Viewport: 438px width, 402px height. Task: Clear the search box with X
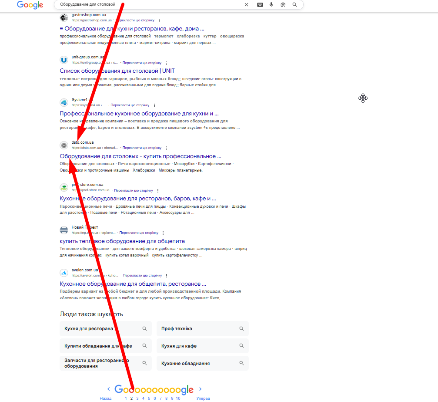pos(246,4)
